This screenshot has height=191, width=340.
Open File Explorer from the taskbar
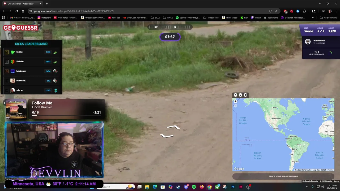coord(147,187)
